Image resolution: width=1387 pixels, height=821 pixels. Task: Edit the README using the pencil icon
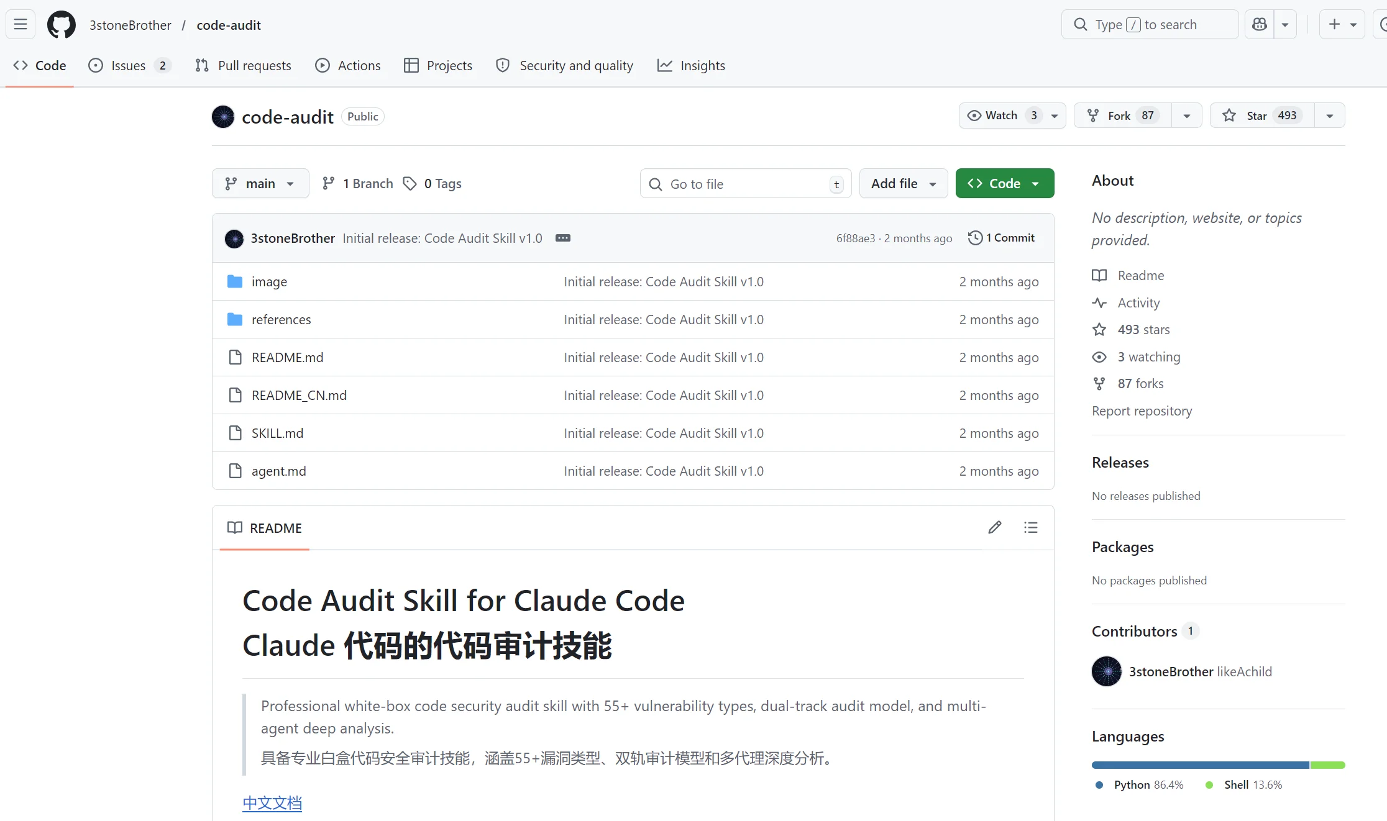pos(995,527)
